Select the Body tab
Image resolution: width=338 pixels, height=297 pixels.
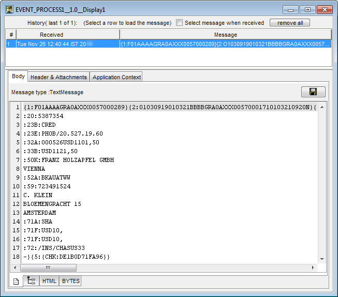[18, 77]
